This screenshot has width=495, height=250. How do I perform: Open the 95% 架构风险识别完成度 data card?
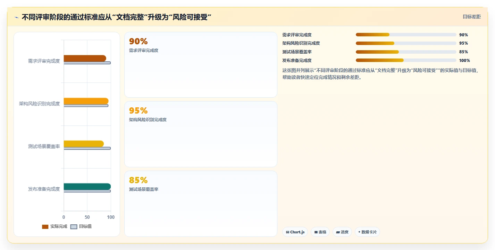click(x=201, y=134)
